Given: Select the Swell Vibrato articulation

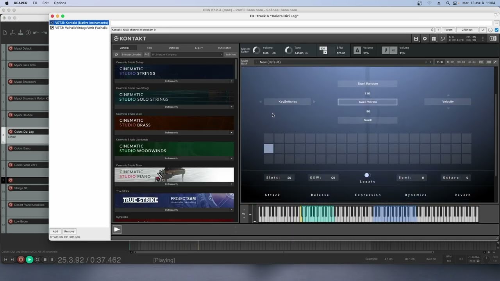Looking at the screenshot, I should [x=368, y=102].
